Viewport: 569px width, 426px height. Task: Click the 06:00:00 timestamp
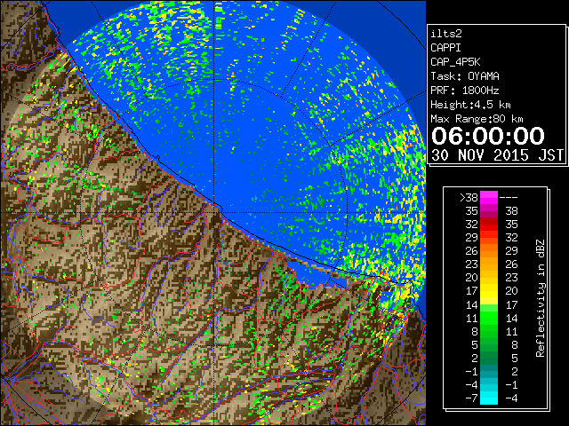pos(488,136)
